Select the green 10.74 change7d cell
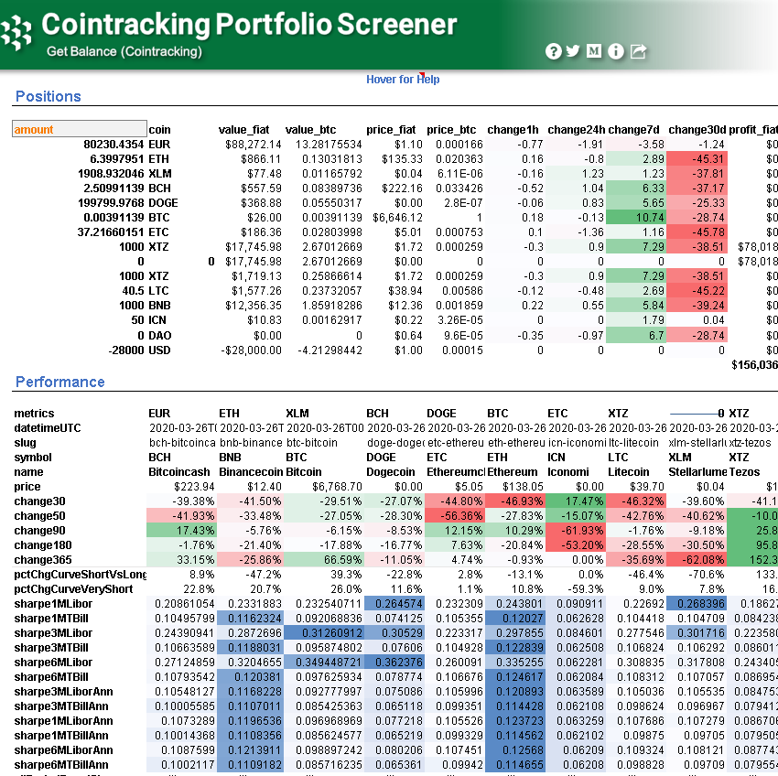The image size is (778, 776). coord(636,217)
